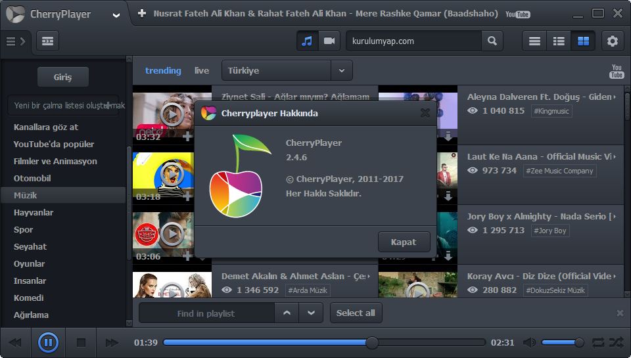
Task: Play the 03:18 video thumbnail
Action: [x=172, y=174]
